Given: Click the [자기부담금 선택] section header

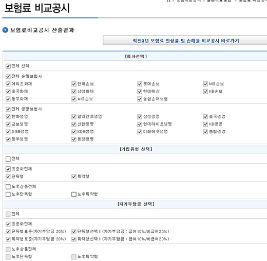Looking at the screenshot, I should tap(136, 204).
